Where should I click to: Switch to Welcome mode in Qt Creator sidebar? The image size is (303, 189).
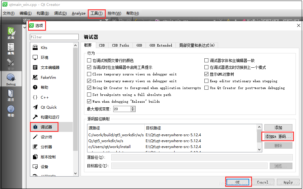pyautogui.click(x=11, y=33)
